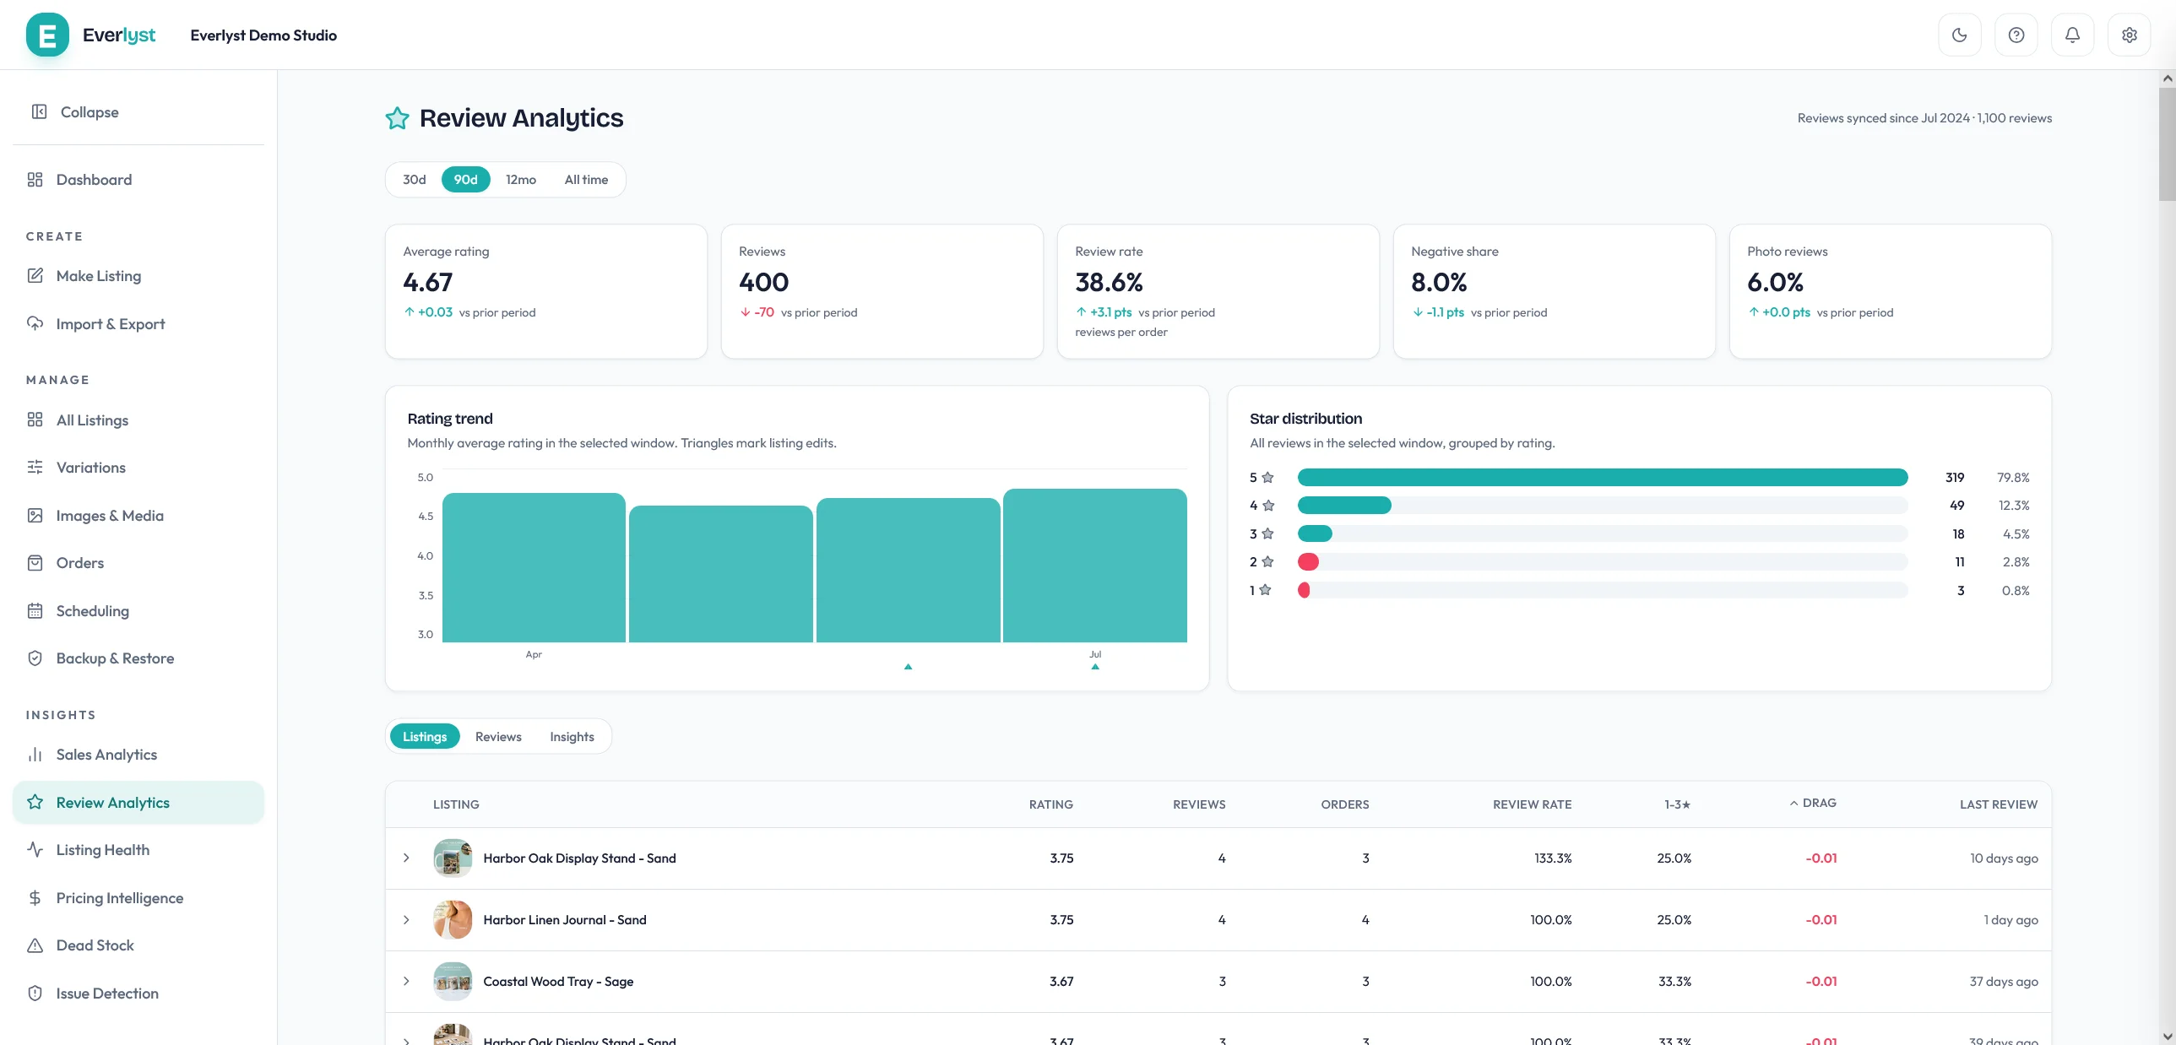The width and height of the screenshot is (2176, 1045).
Task: Select the 30d time range
Action: [x=414, y=179]
